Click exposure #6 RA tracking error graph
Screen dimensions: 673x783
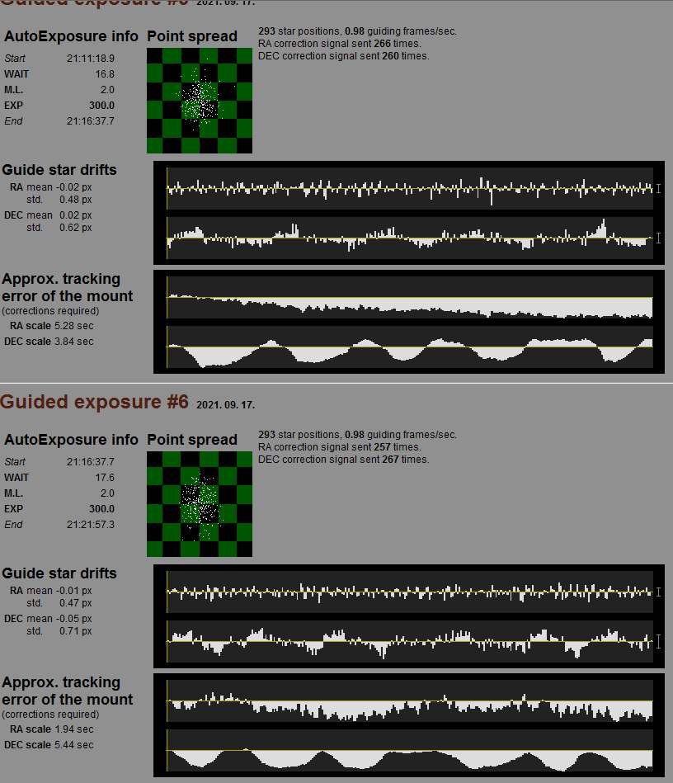pos(409,701)
